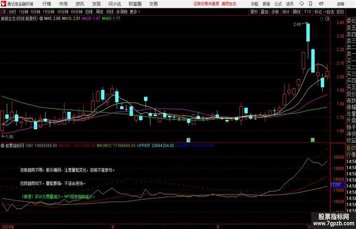The image size is (356, 229).
Task: Open the 行情 menu
Action: (x=47, y=4)
